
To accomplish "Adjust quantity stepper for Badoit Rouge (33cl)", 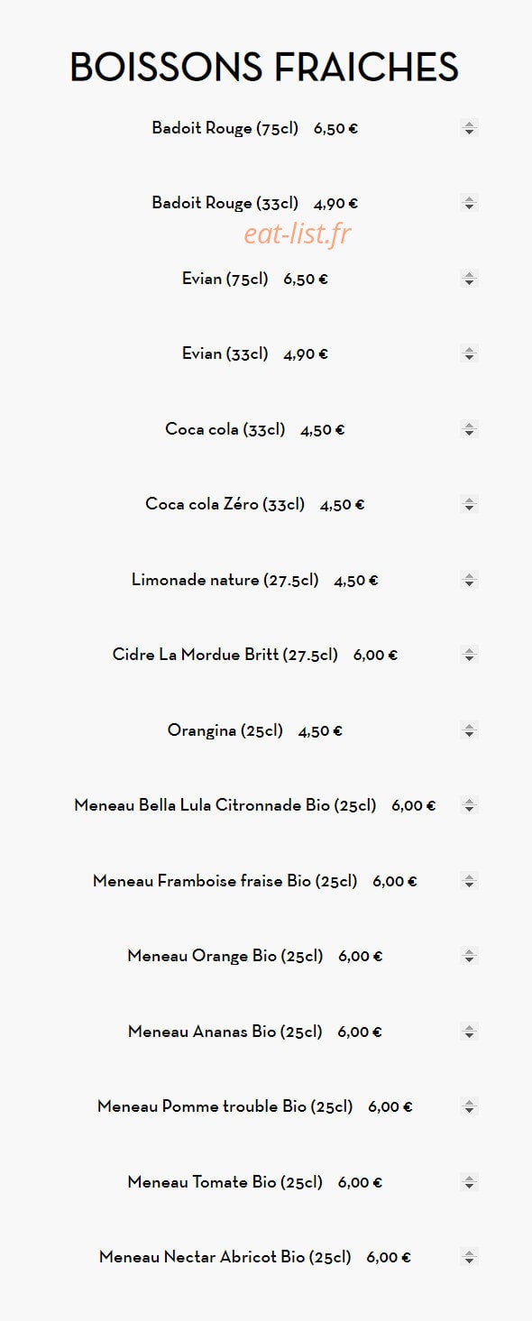I will tap(469, 203).
